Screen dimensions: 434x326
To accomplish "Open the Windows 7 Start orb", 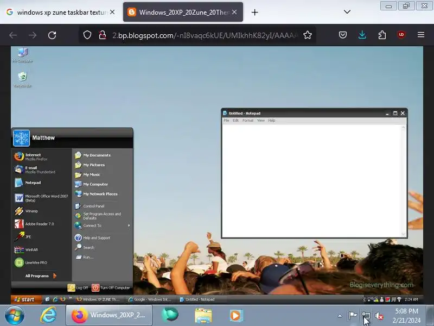I will click(14, 315).
